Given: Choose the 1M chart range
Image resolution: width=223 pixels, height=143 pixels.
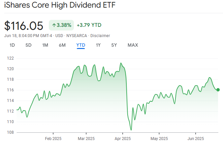Looking at the screenshot, I should pos(45,45).
